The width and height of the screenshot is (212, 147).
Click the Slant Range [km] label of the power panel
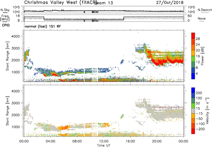pos(7,56)
